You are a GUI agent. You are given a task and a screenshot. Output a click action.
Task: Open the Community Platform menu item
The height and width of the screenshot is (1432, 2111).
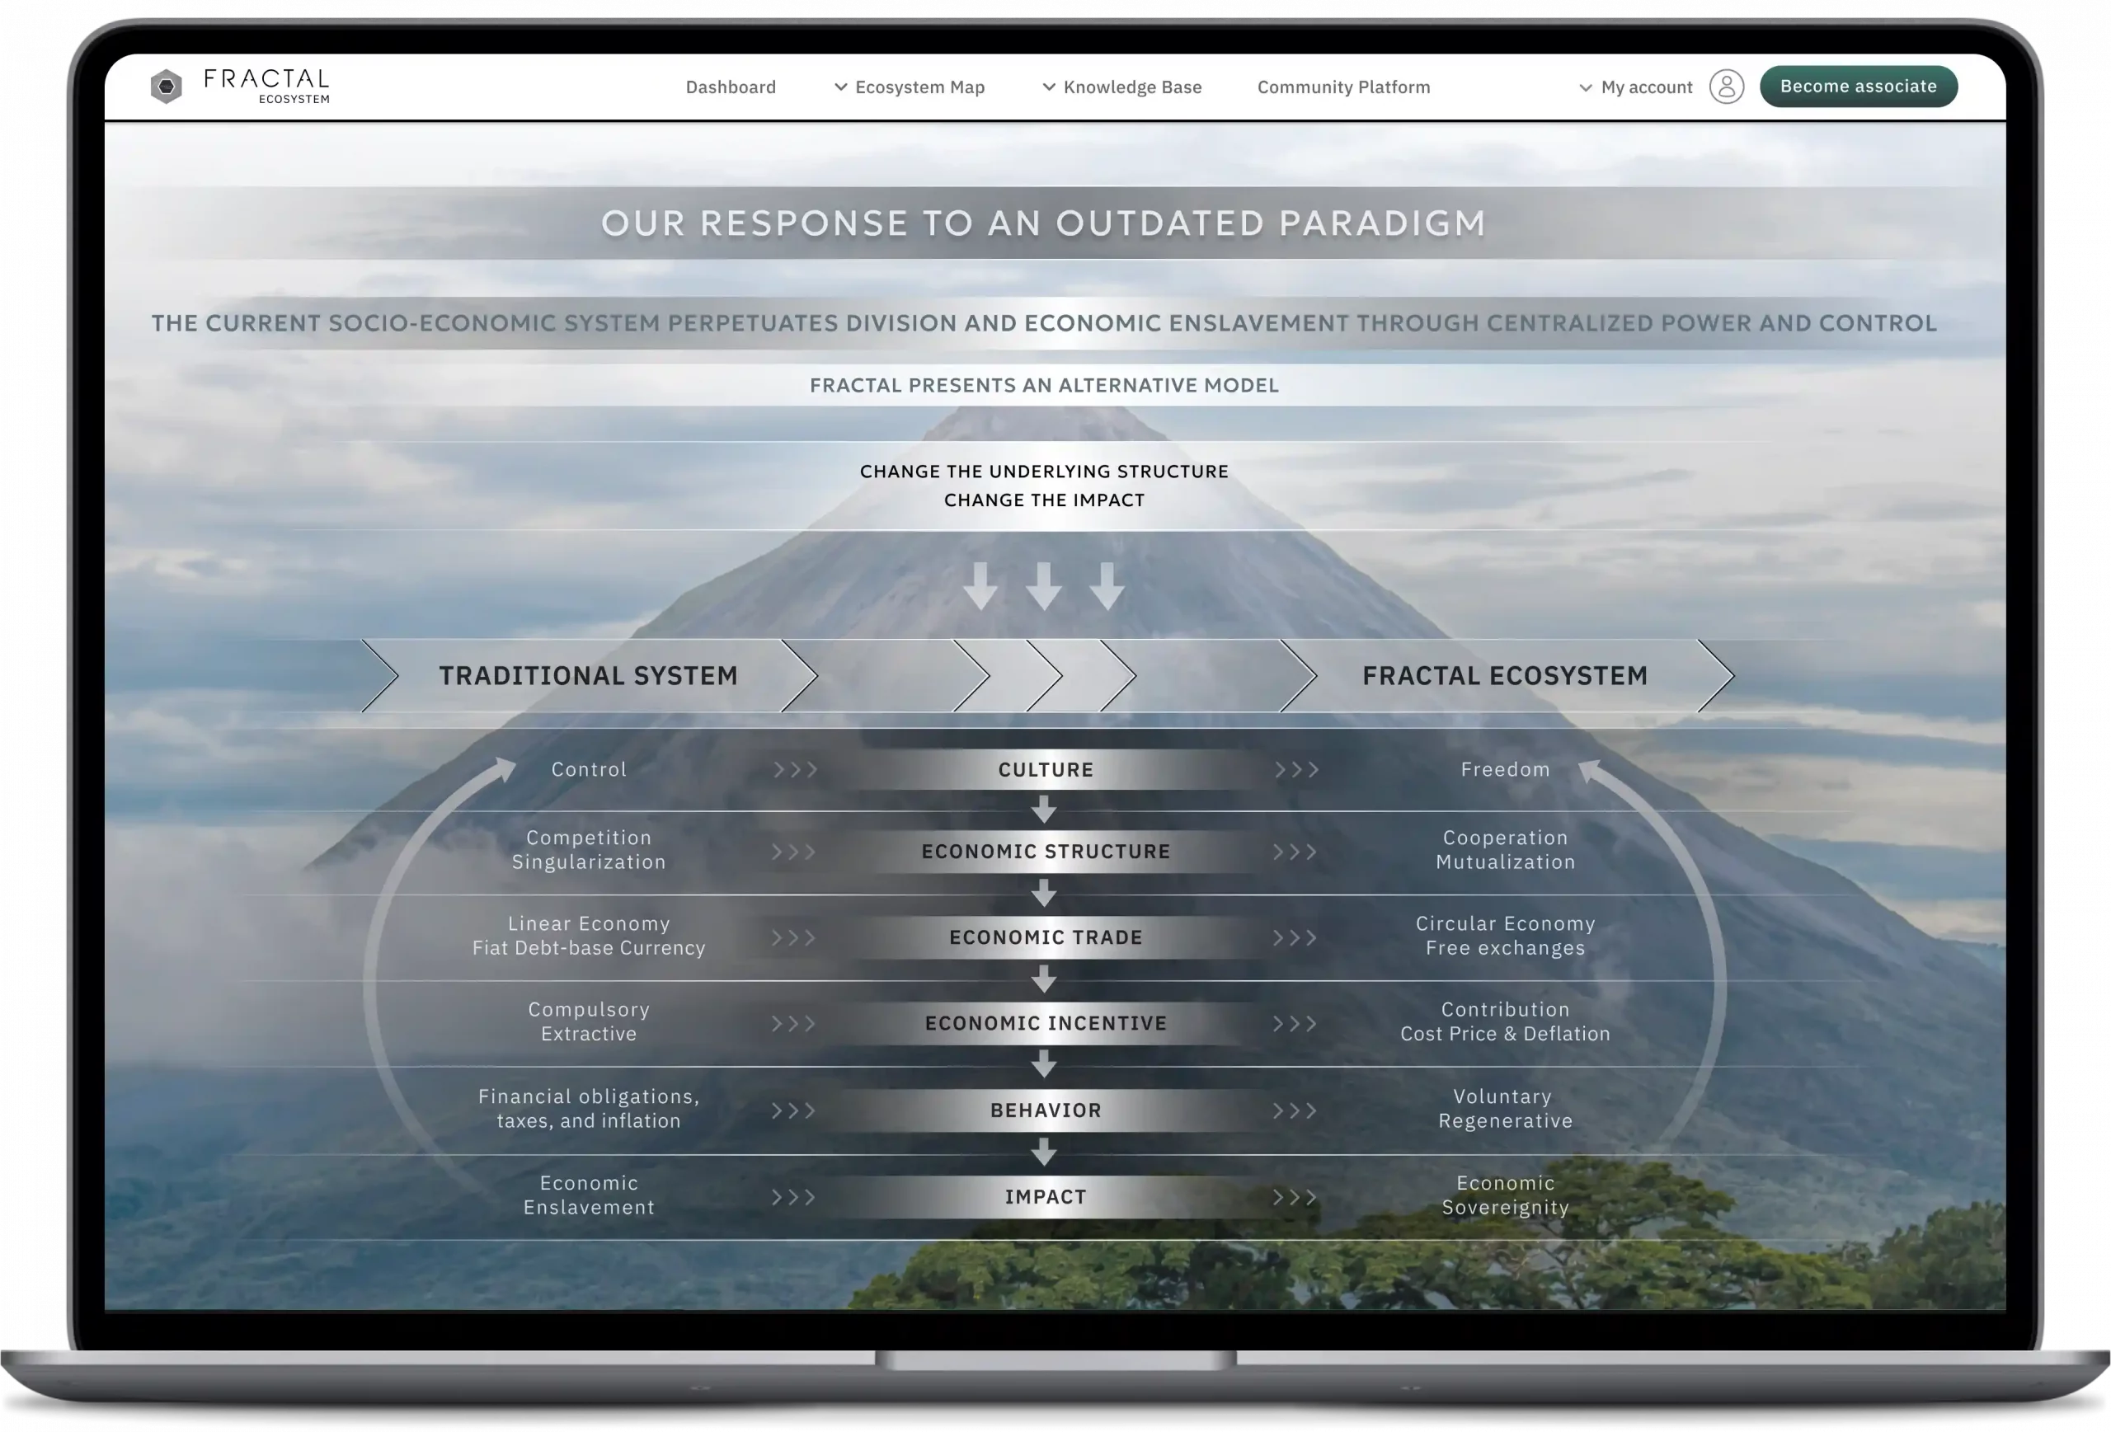1343,87
